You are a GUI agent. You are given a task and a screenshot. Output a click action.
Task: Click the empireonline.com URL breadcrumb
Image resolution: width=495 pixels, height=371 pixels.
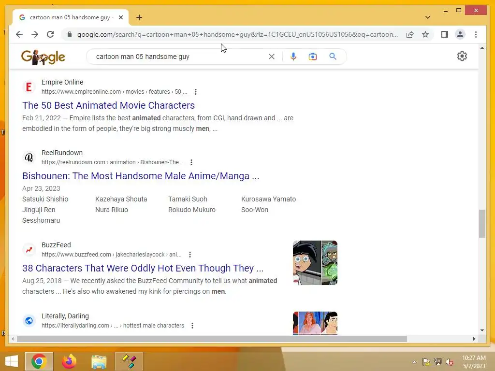pyautogui.click(x=114, y=92)
